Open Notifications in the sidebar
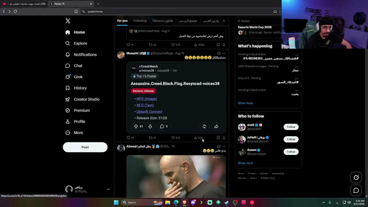This screenshot has height=207, width=368. [81, 55]
